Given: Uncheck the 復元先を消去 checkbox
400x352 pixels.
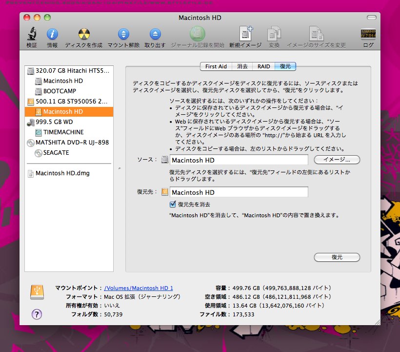Looking at the screenshot, I should 173,204.
